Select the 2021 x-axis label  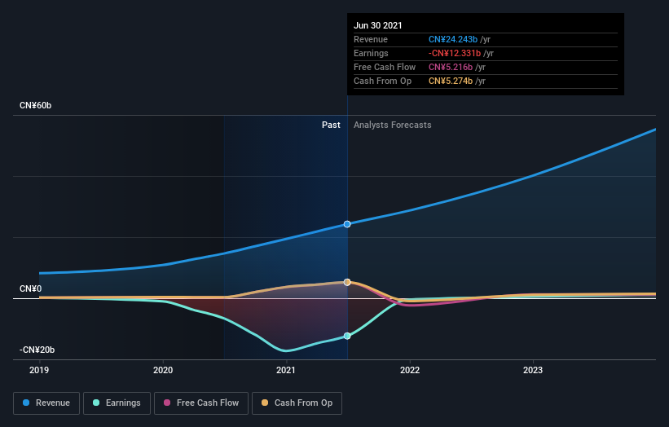[286, 370]
